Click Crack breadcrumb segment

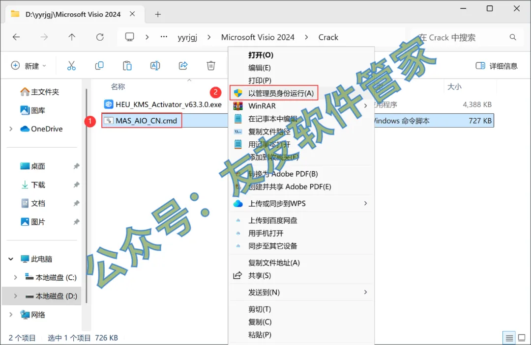[328, 37]
